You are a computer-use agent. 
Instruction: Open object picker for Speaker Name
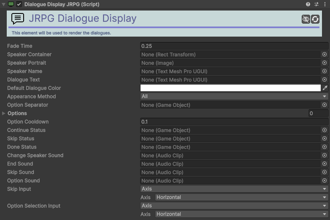pos(325,72)
